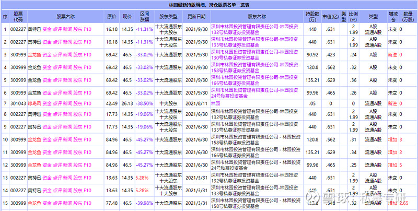Open row 6 24号私募投资基金 shareholder link
This screenshot has height=211, width=418.
(x=256, y=93)
